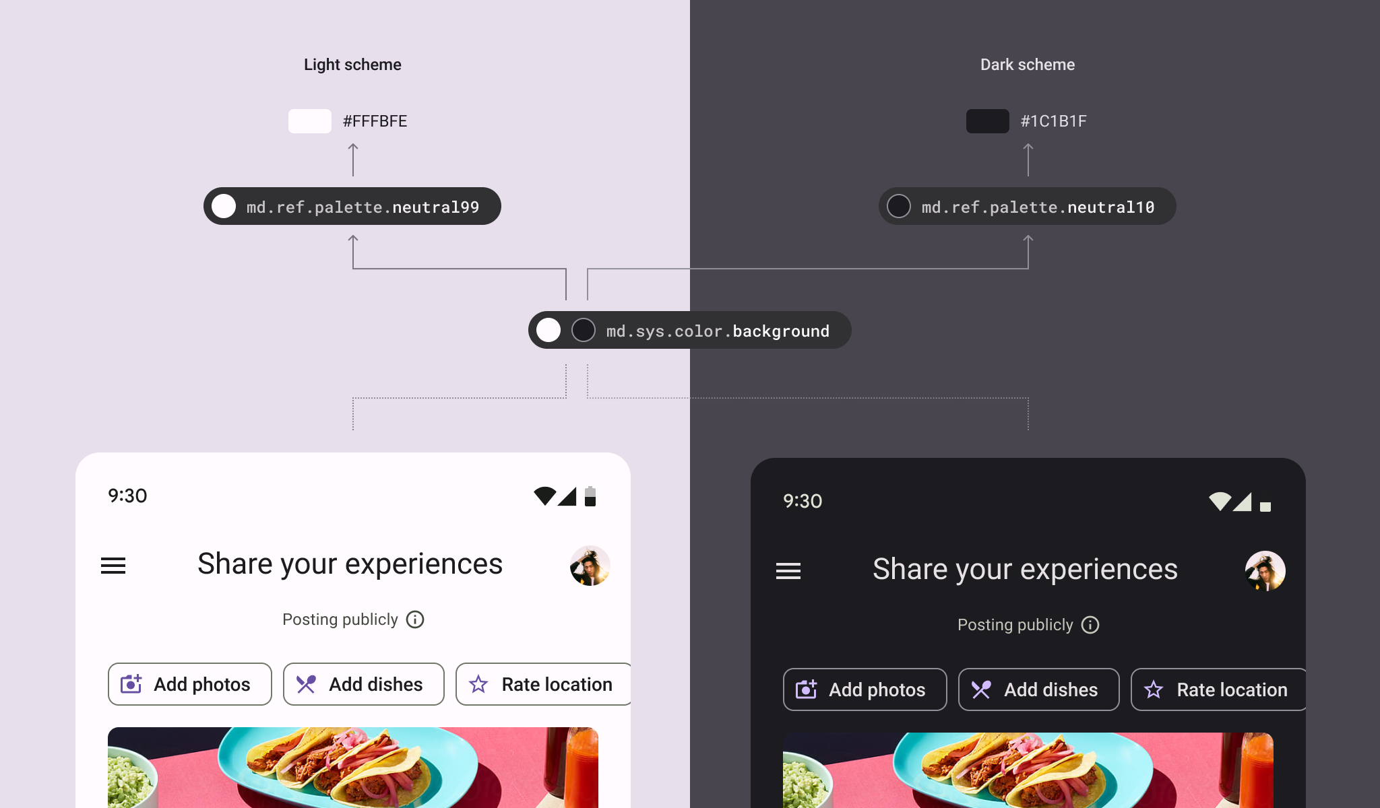Tap the profile avatar in light mockup
This screenshot has height=808, width=1380.
point(590,566)
